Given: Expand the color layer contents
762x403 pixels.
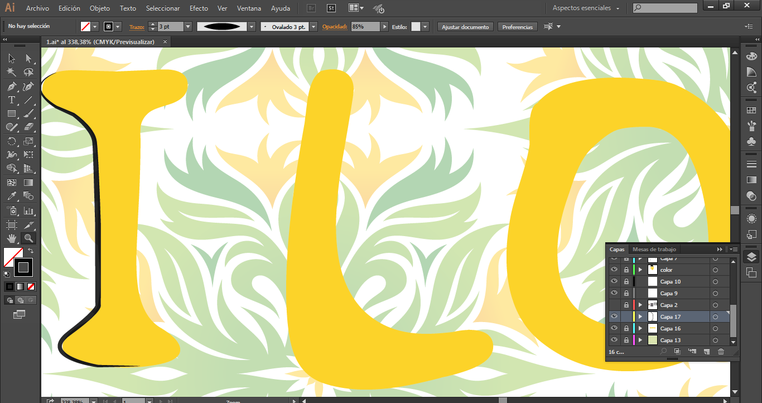Looking at the screenshot, I should click(640, 270).
